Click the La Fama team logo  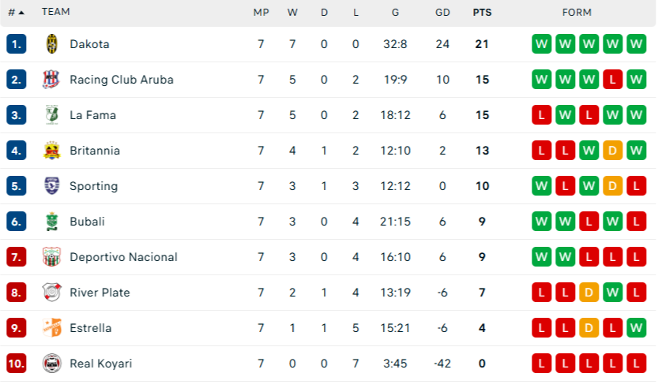tap(51, 115)
